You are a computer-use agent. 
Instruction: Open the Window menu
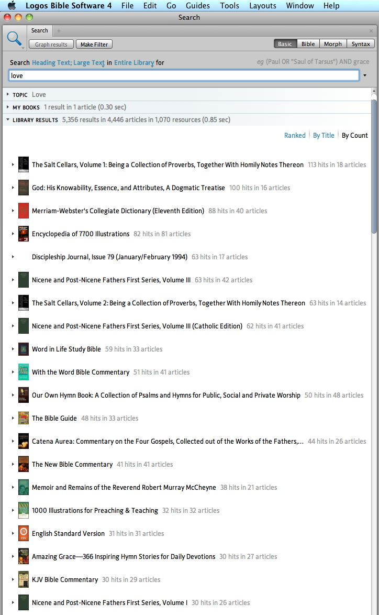coord(300,5)
